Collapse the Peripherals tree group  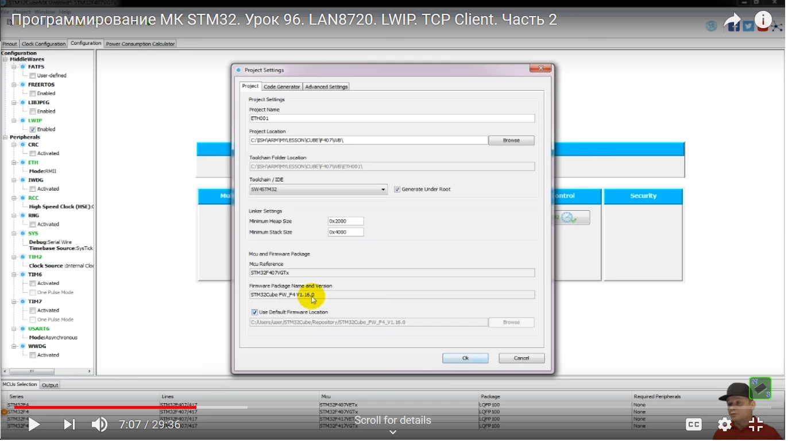pyautogui.click(x=5, y=138)
